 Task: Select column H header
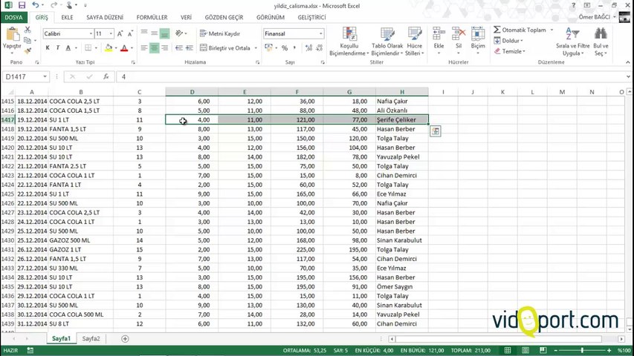tap(402, 92)
